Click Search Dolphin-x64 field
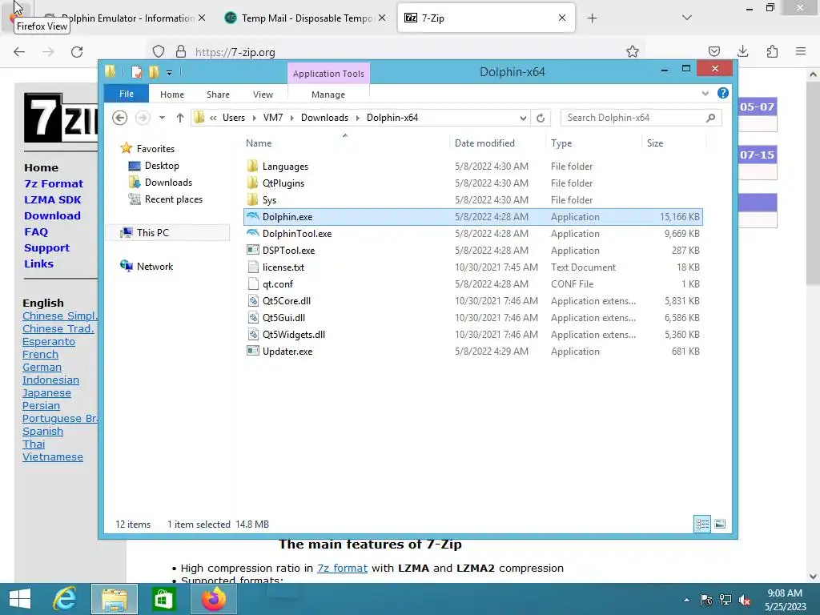The height and width of the screenshot is (615, 820). pyautogui.click(x=641, y=118)
